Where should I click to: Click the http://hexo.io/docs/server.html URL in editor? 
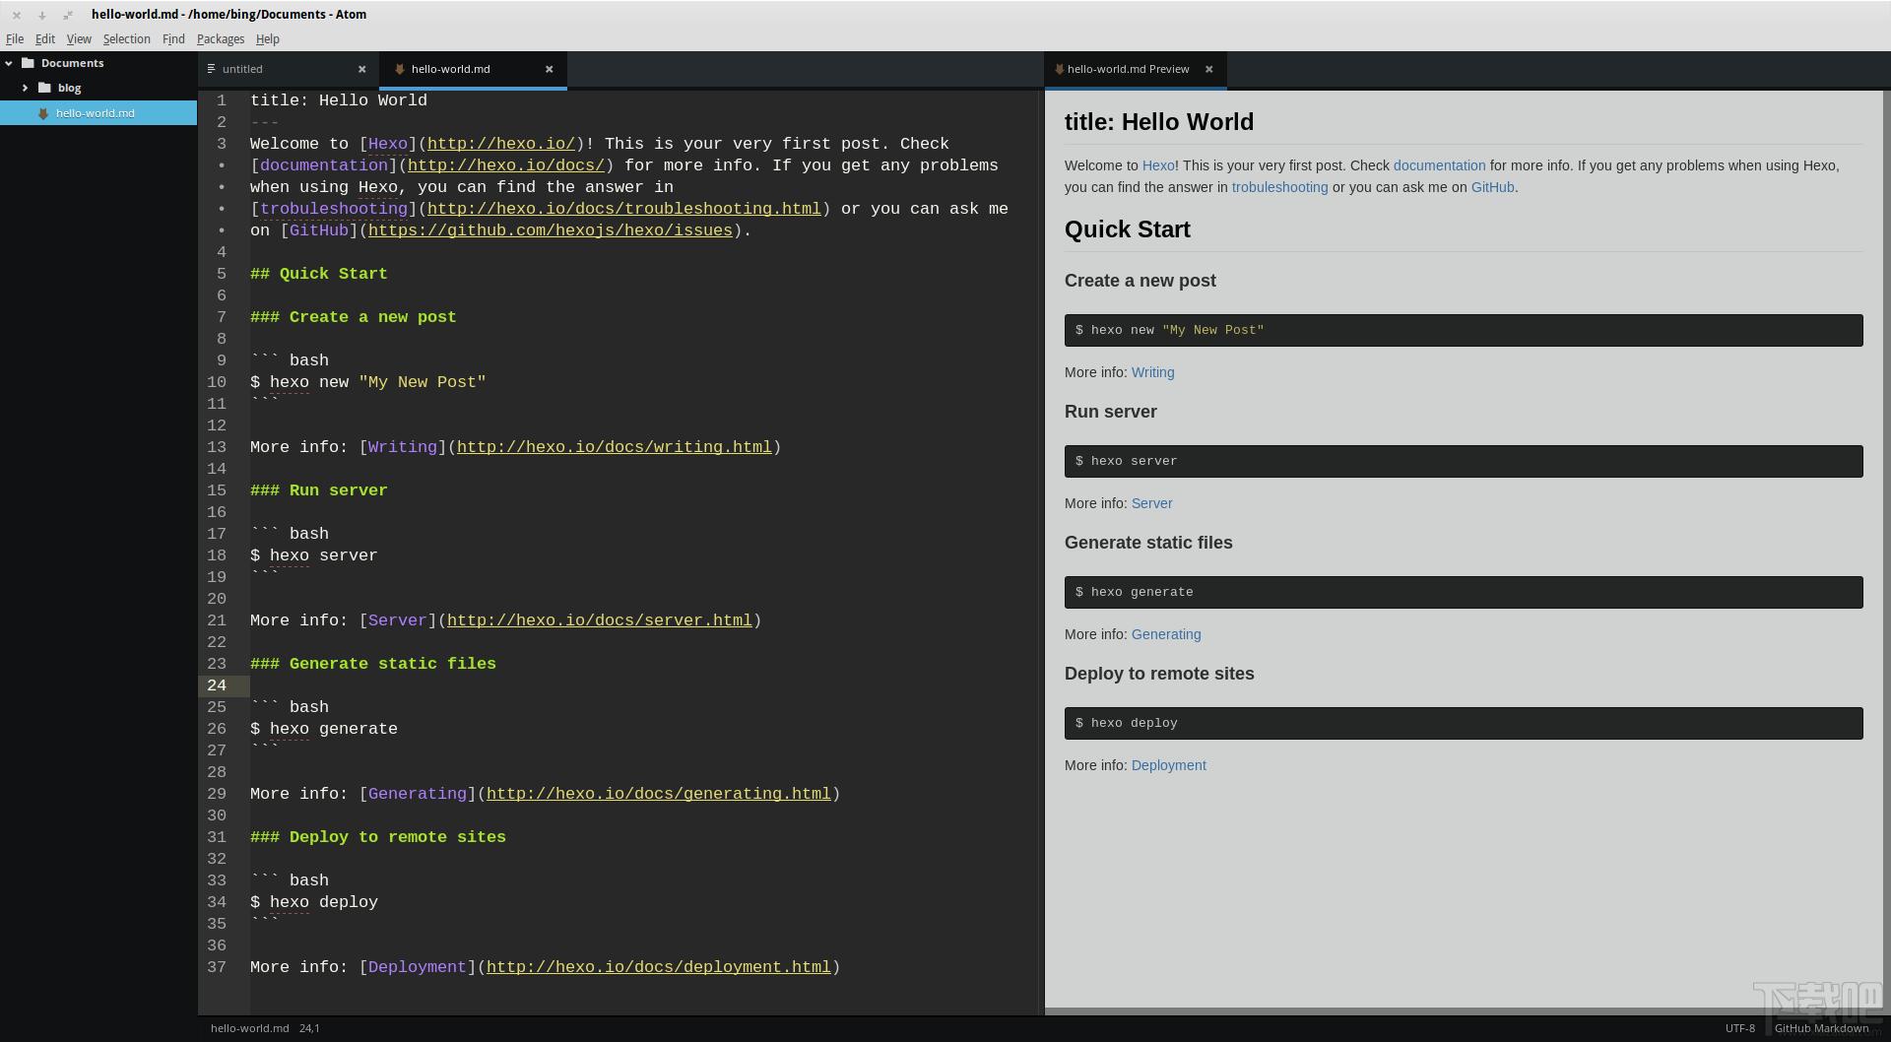(x=600, y=620)
